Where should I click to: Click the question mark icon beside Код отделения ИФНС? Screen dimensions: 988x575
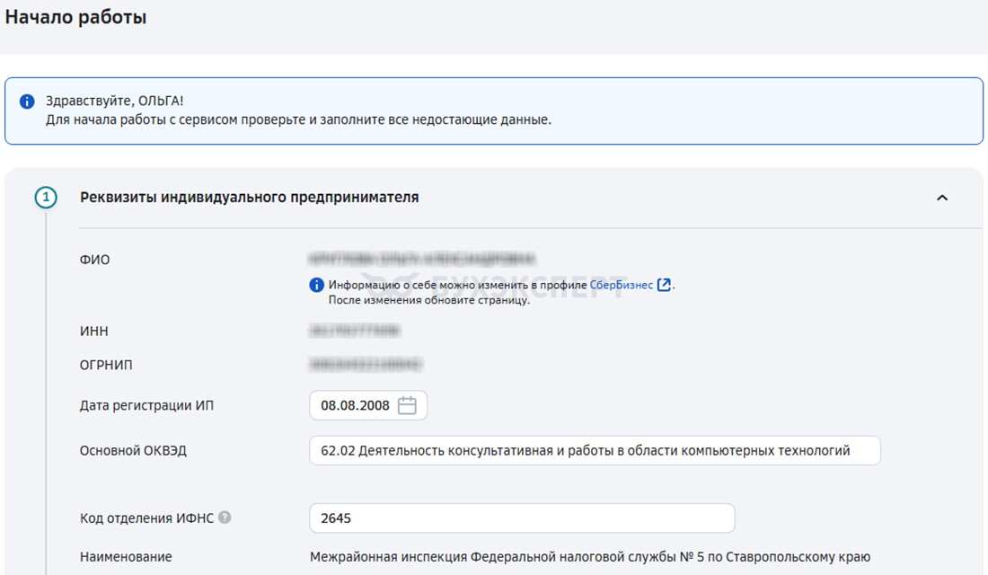click(225, 517)
